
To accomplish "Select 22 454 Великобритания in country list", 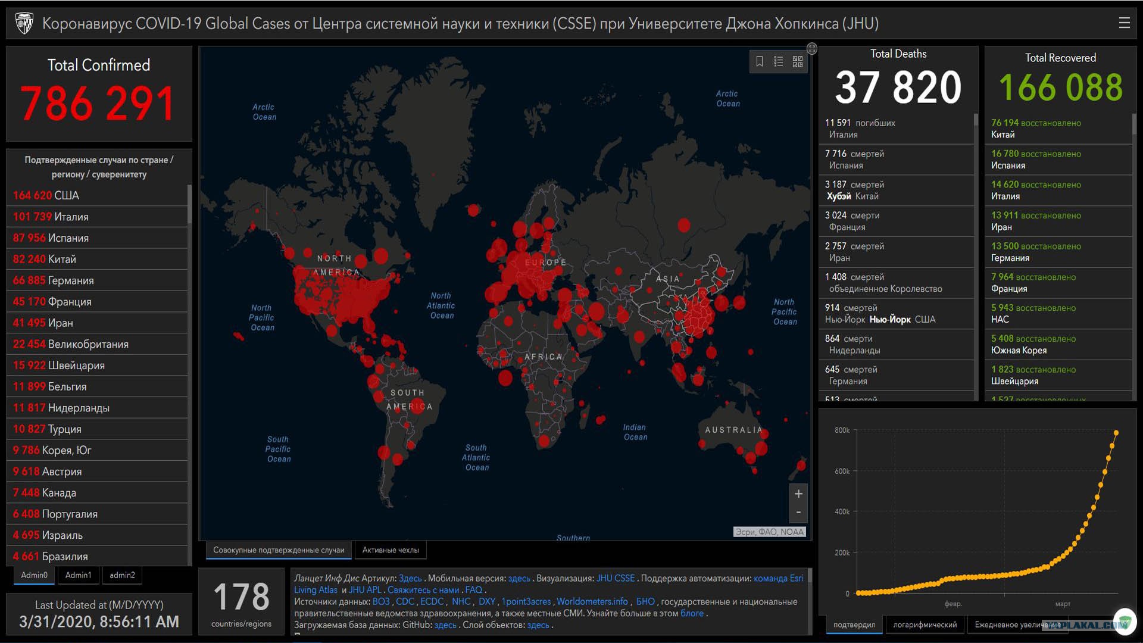I will (x=97, y=344).
